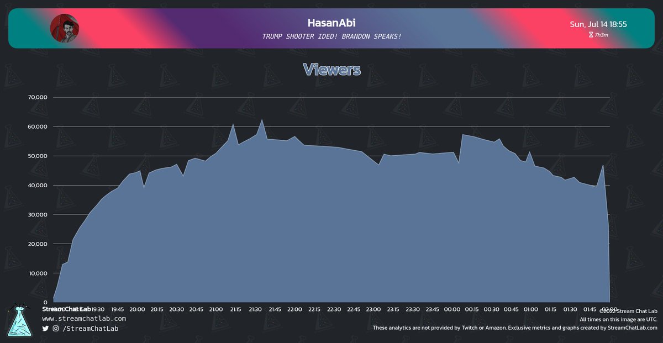Click the Twitter bird icon
The image size is (663, 343).
click(45, 328)
